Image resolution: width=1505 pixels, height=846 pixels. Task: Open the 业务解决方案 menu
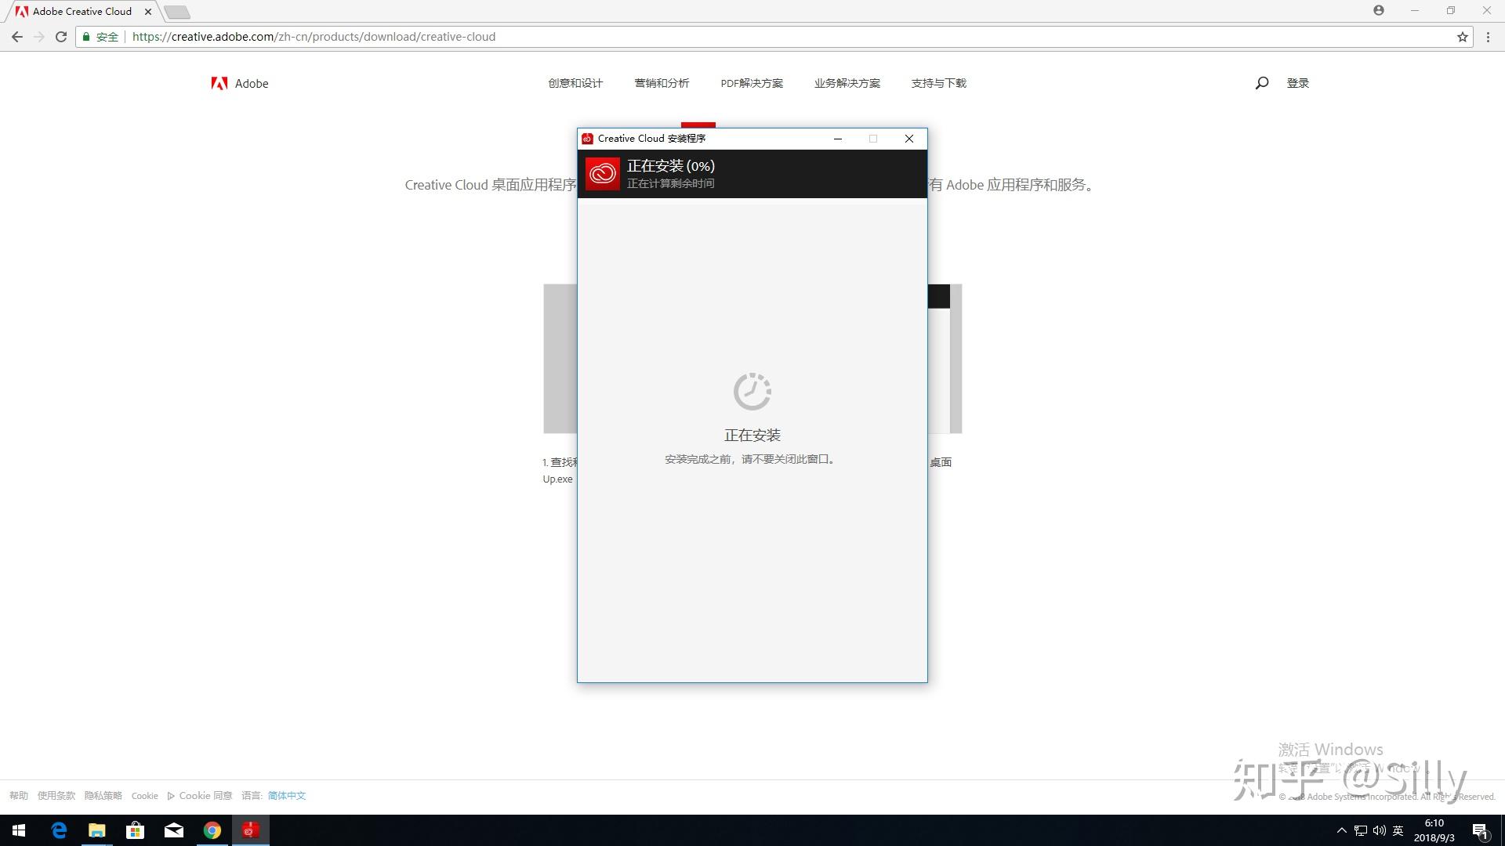(x=847, y=83)
